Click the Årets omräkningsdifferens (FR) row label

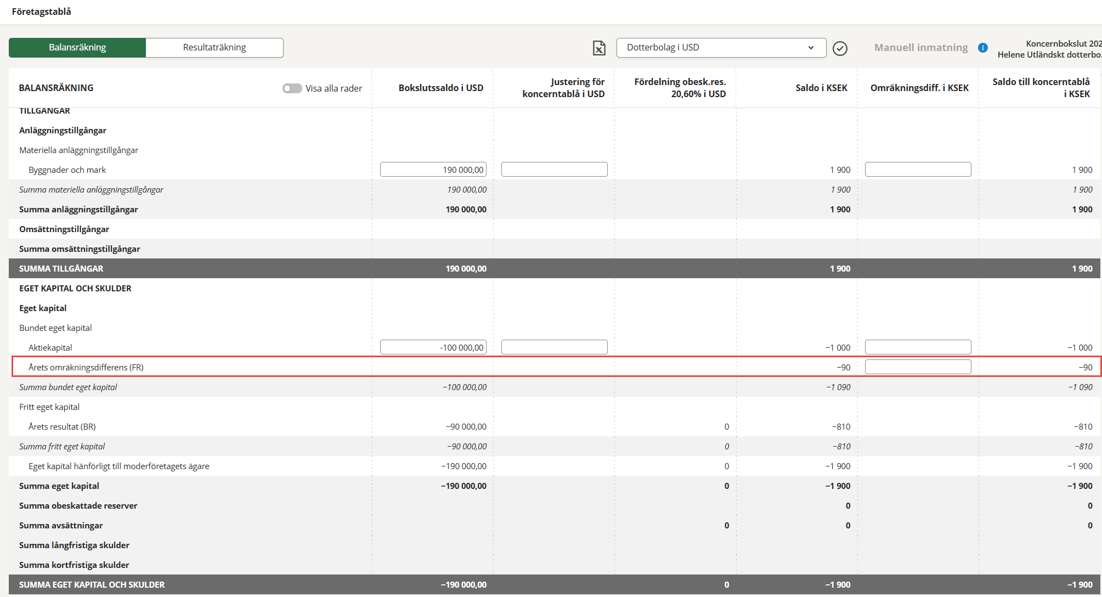coord(86,367)
